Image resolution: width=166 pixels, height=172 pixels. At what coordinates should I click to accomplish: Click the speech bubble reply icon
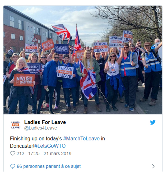tap(13, 166)
